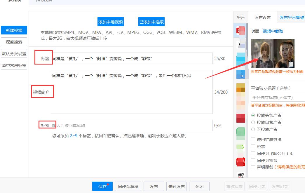Choose the 投放自营广告 radio button
This screenshot has height=193, width=305.
coord(253,122)
